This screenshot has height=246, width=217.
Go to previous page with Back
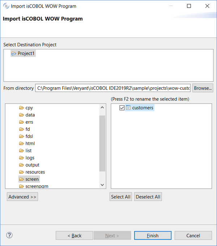pos(74,236)
